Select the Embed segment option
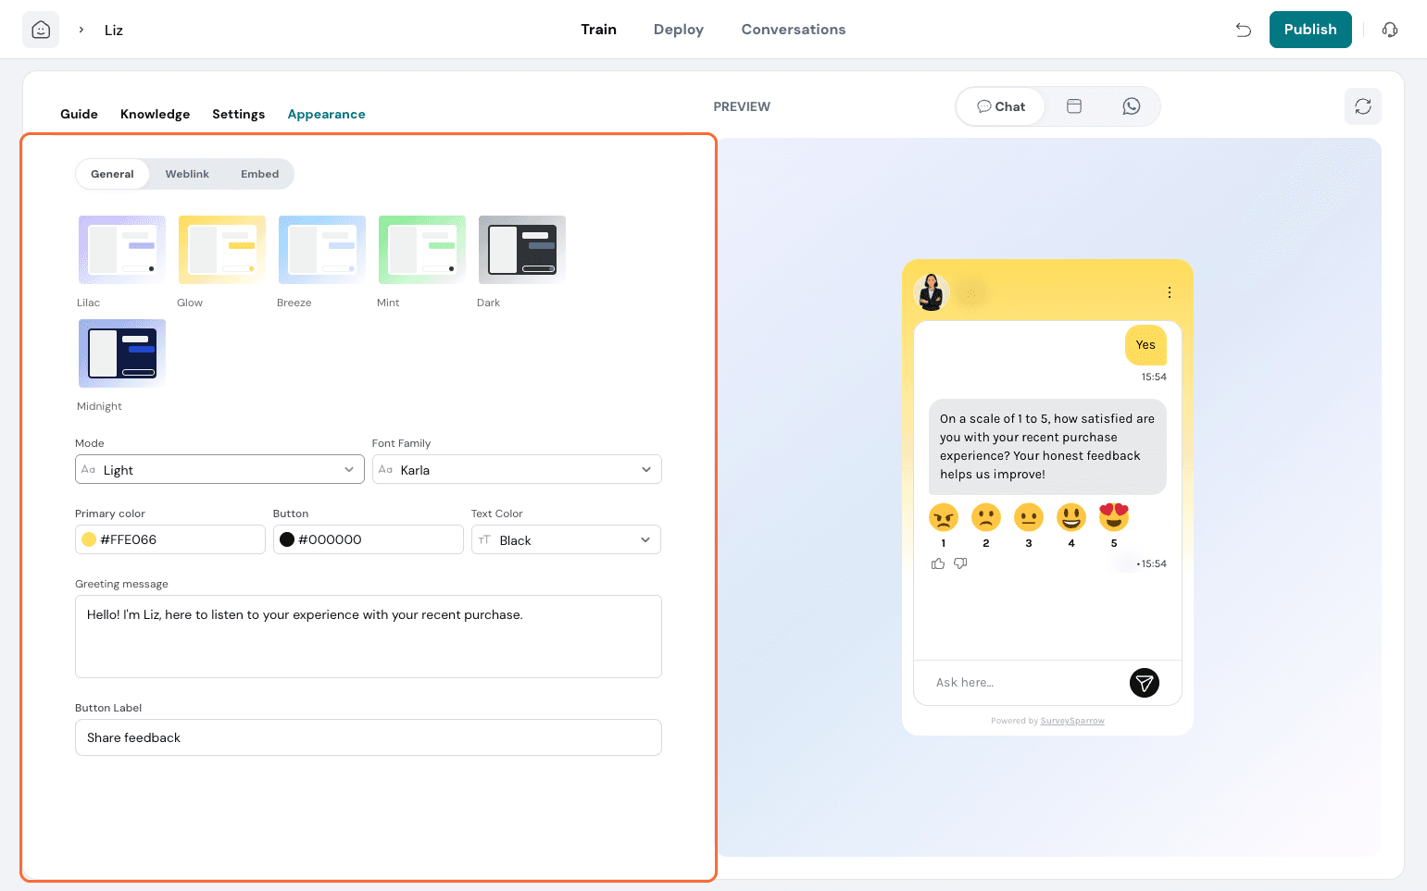This screenshot has width=1427, height=891. click(x=259, y=174)
